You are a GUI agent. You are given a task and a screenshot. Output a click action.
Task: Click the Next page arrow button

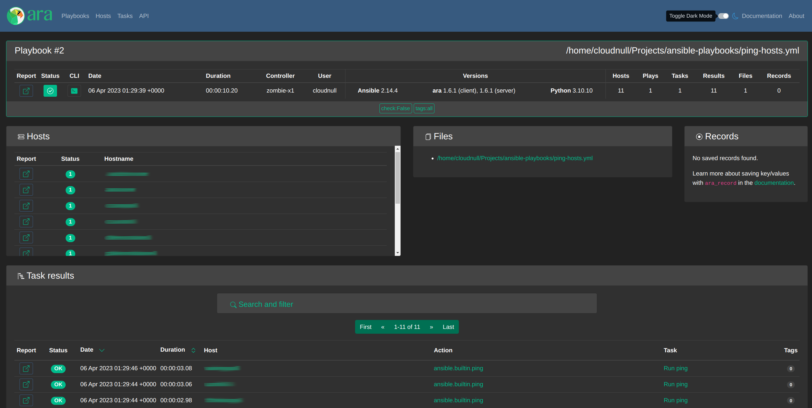[431, 327]
